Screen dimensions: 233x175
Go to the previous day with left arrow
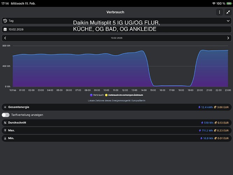(x=5, y=38)
